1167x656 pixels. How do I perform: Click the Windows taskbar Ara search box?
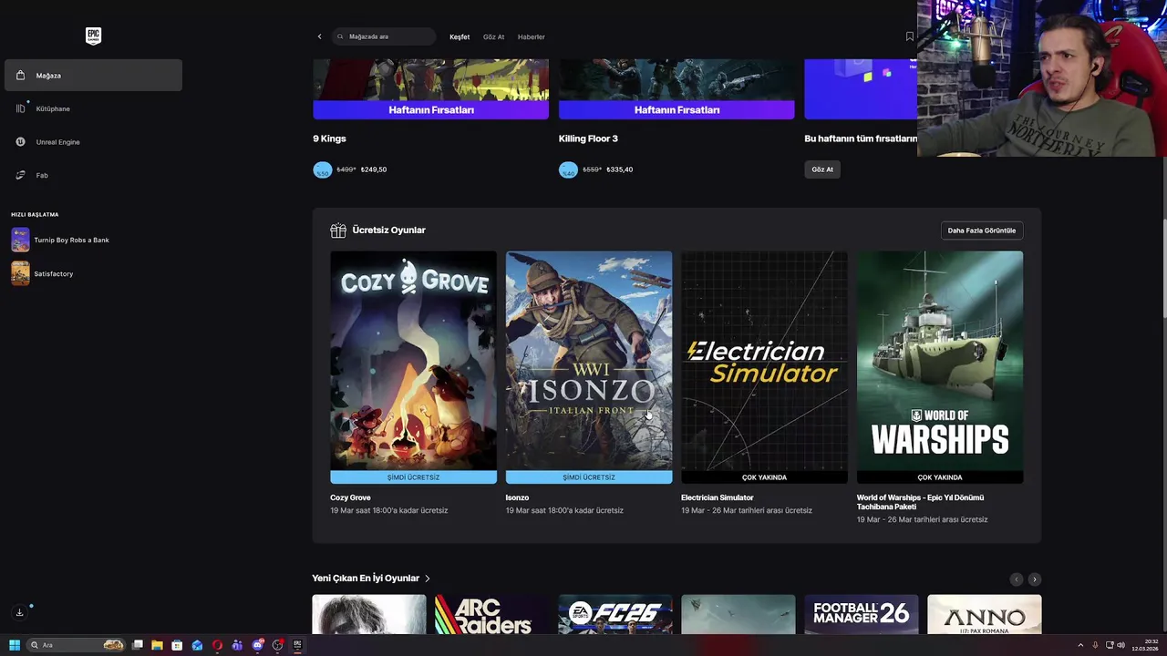click(x=77, y=645)
